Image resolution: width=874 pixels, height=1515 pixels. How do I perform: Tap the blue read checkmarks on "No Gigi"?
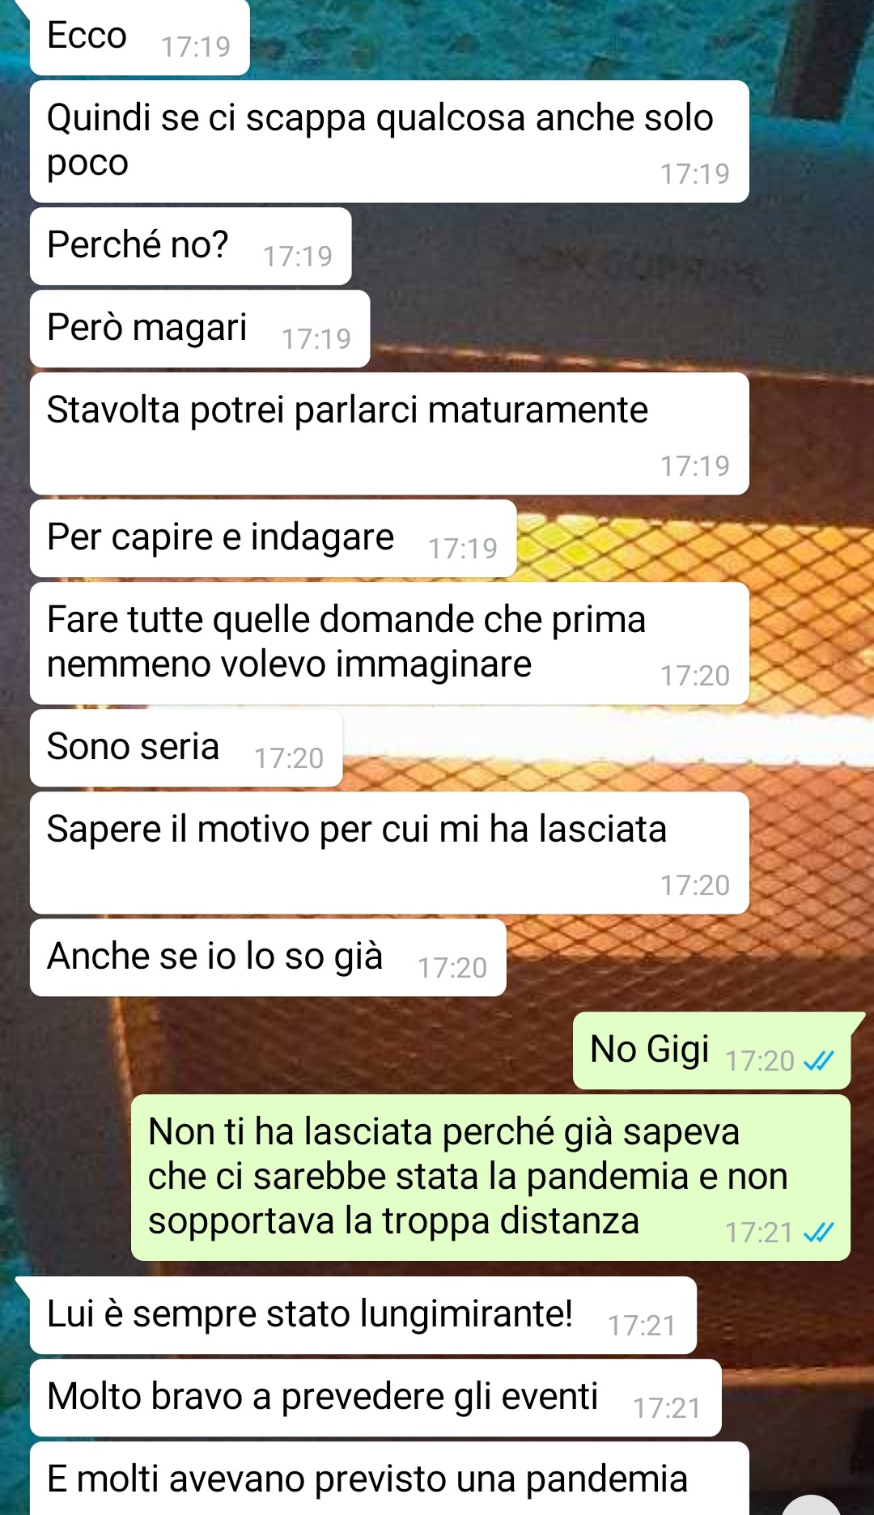[x=818, y=1060]
